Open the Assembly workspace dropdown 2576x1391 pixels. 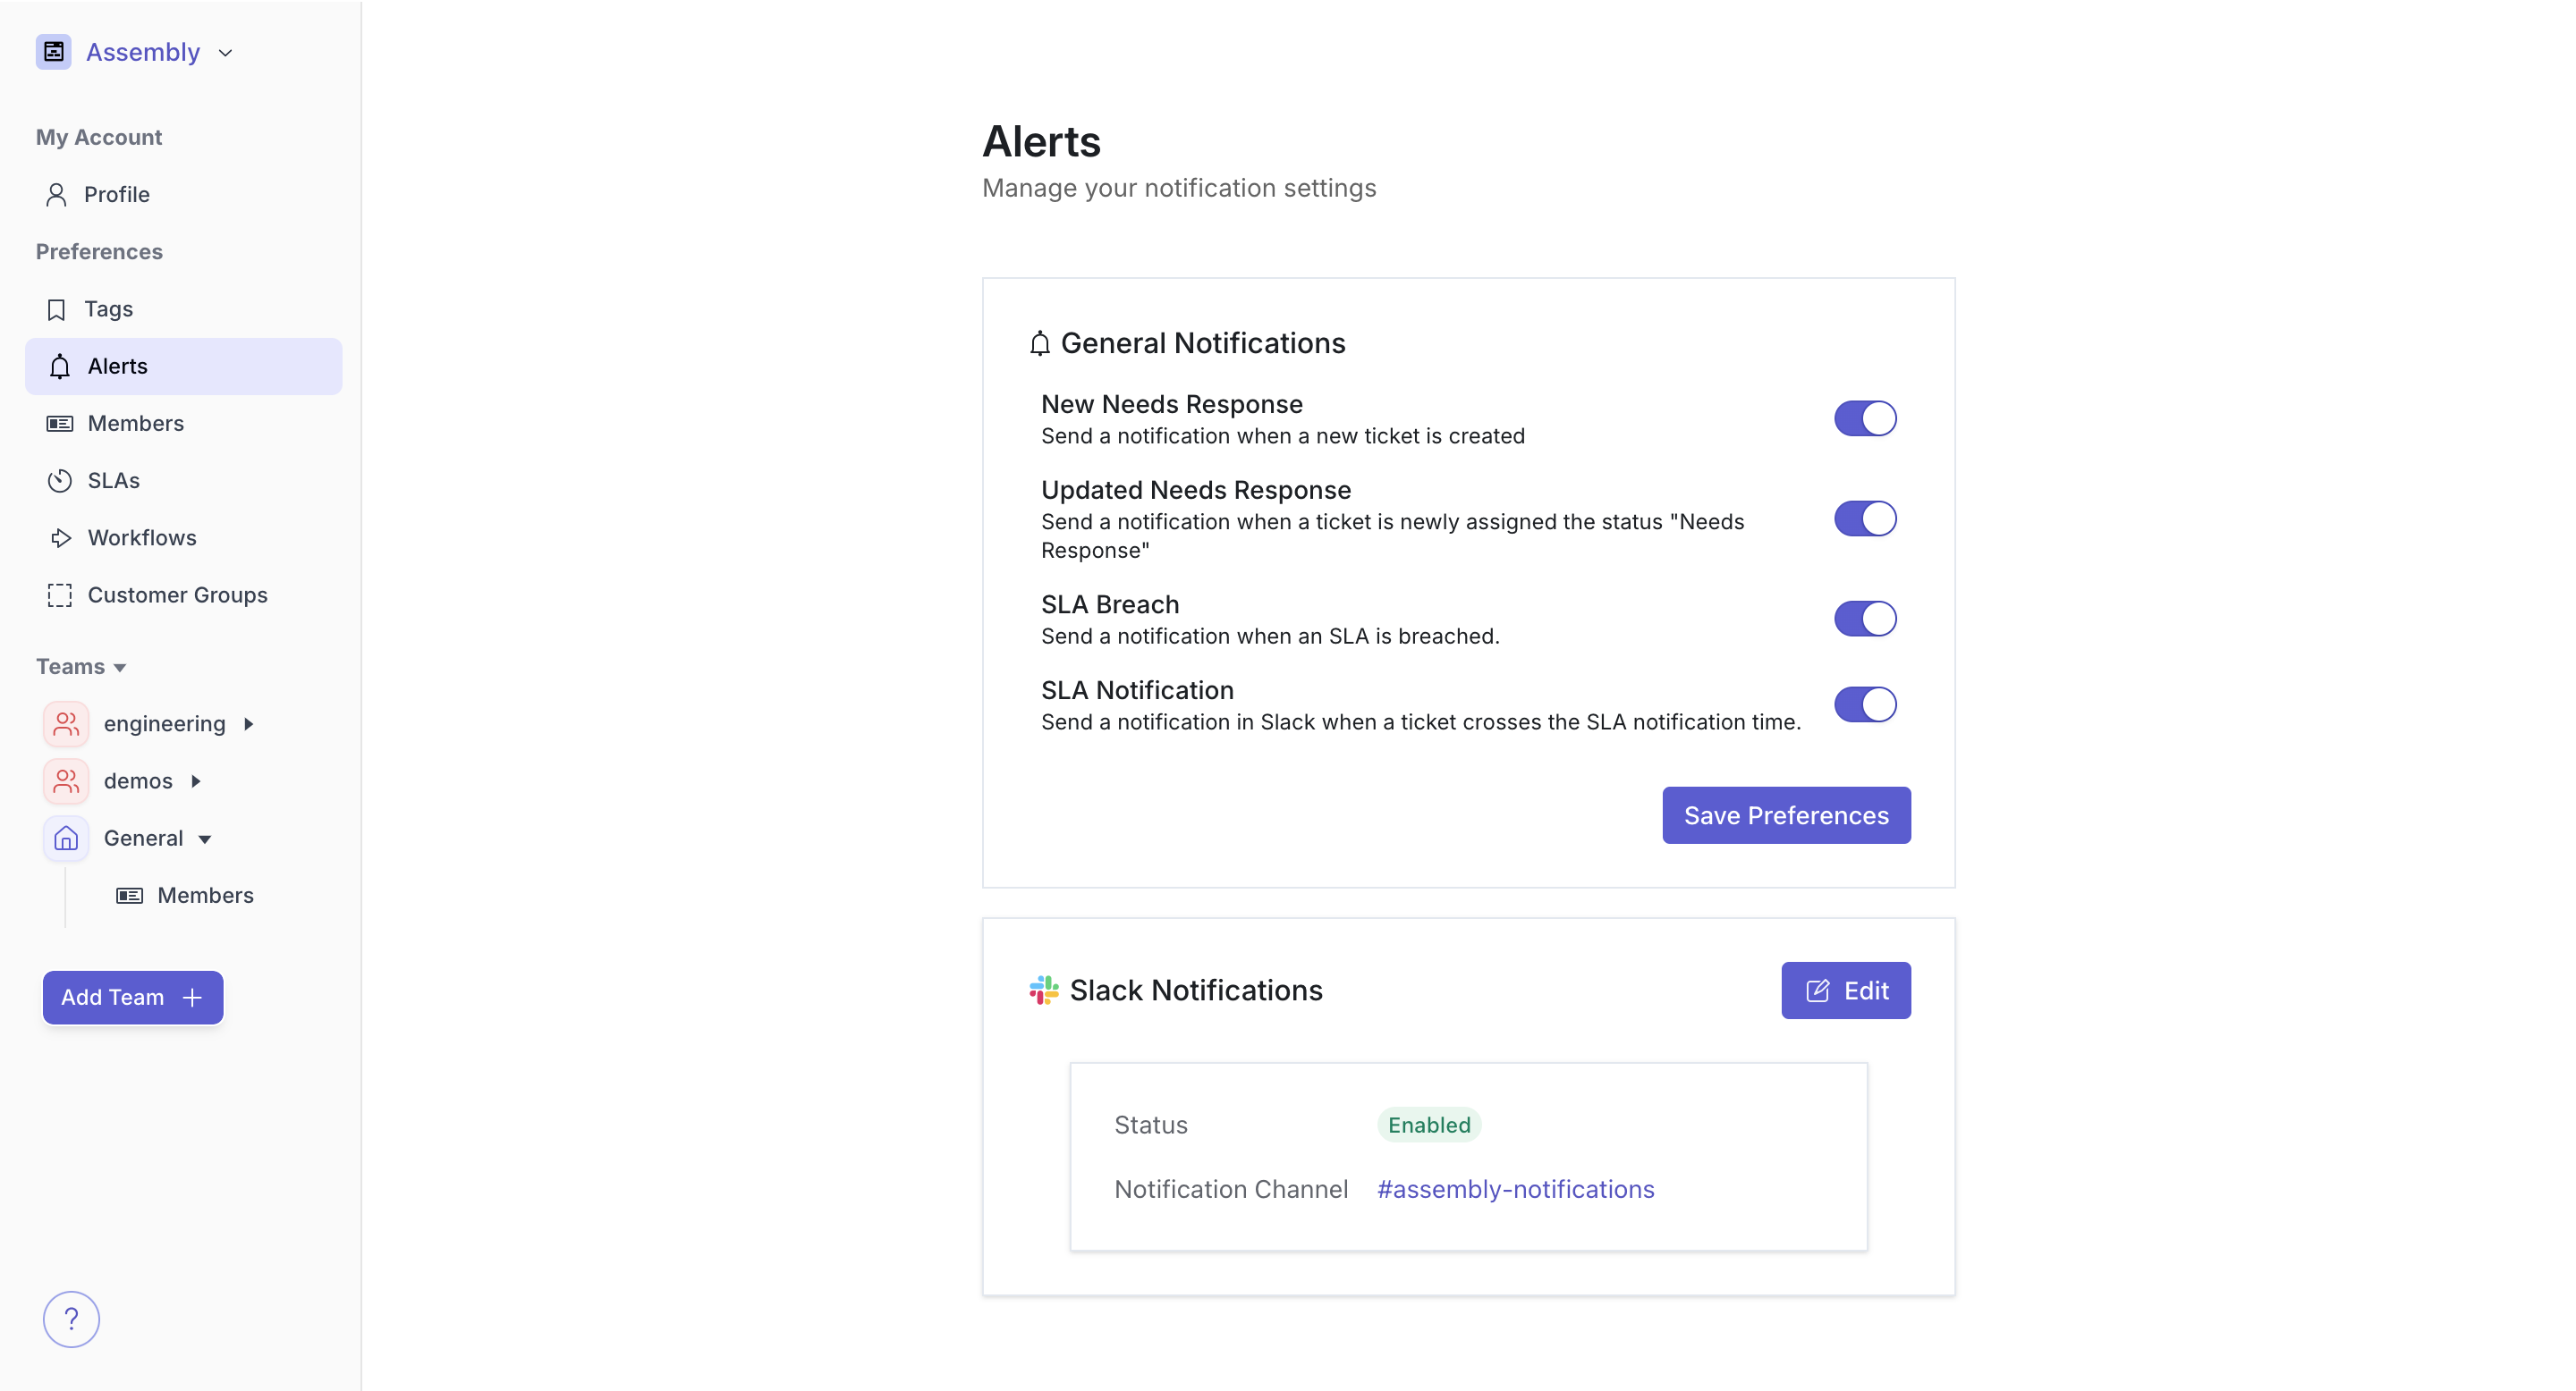point(225,53)
